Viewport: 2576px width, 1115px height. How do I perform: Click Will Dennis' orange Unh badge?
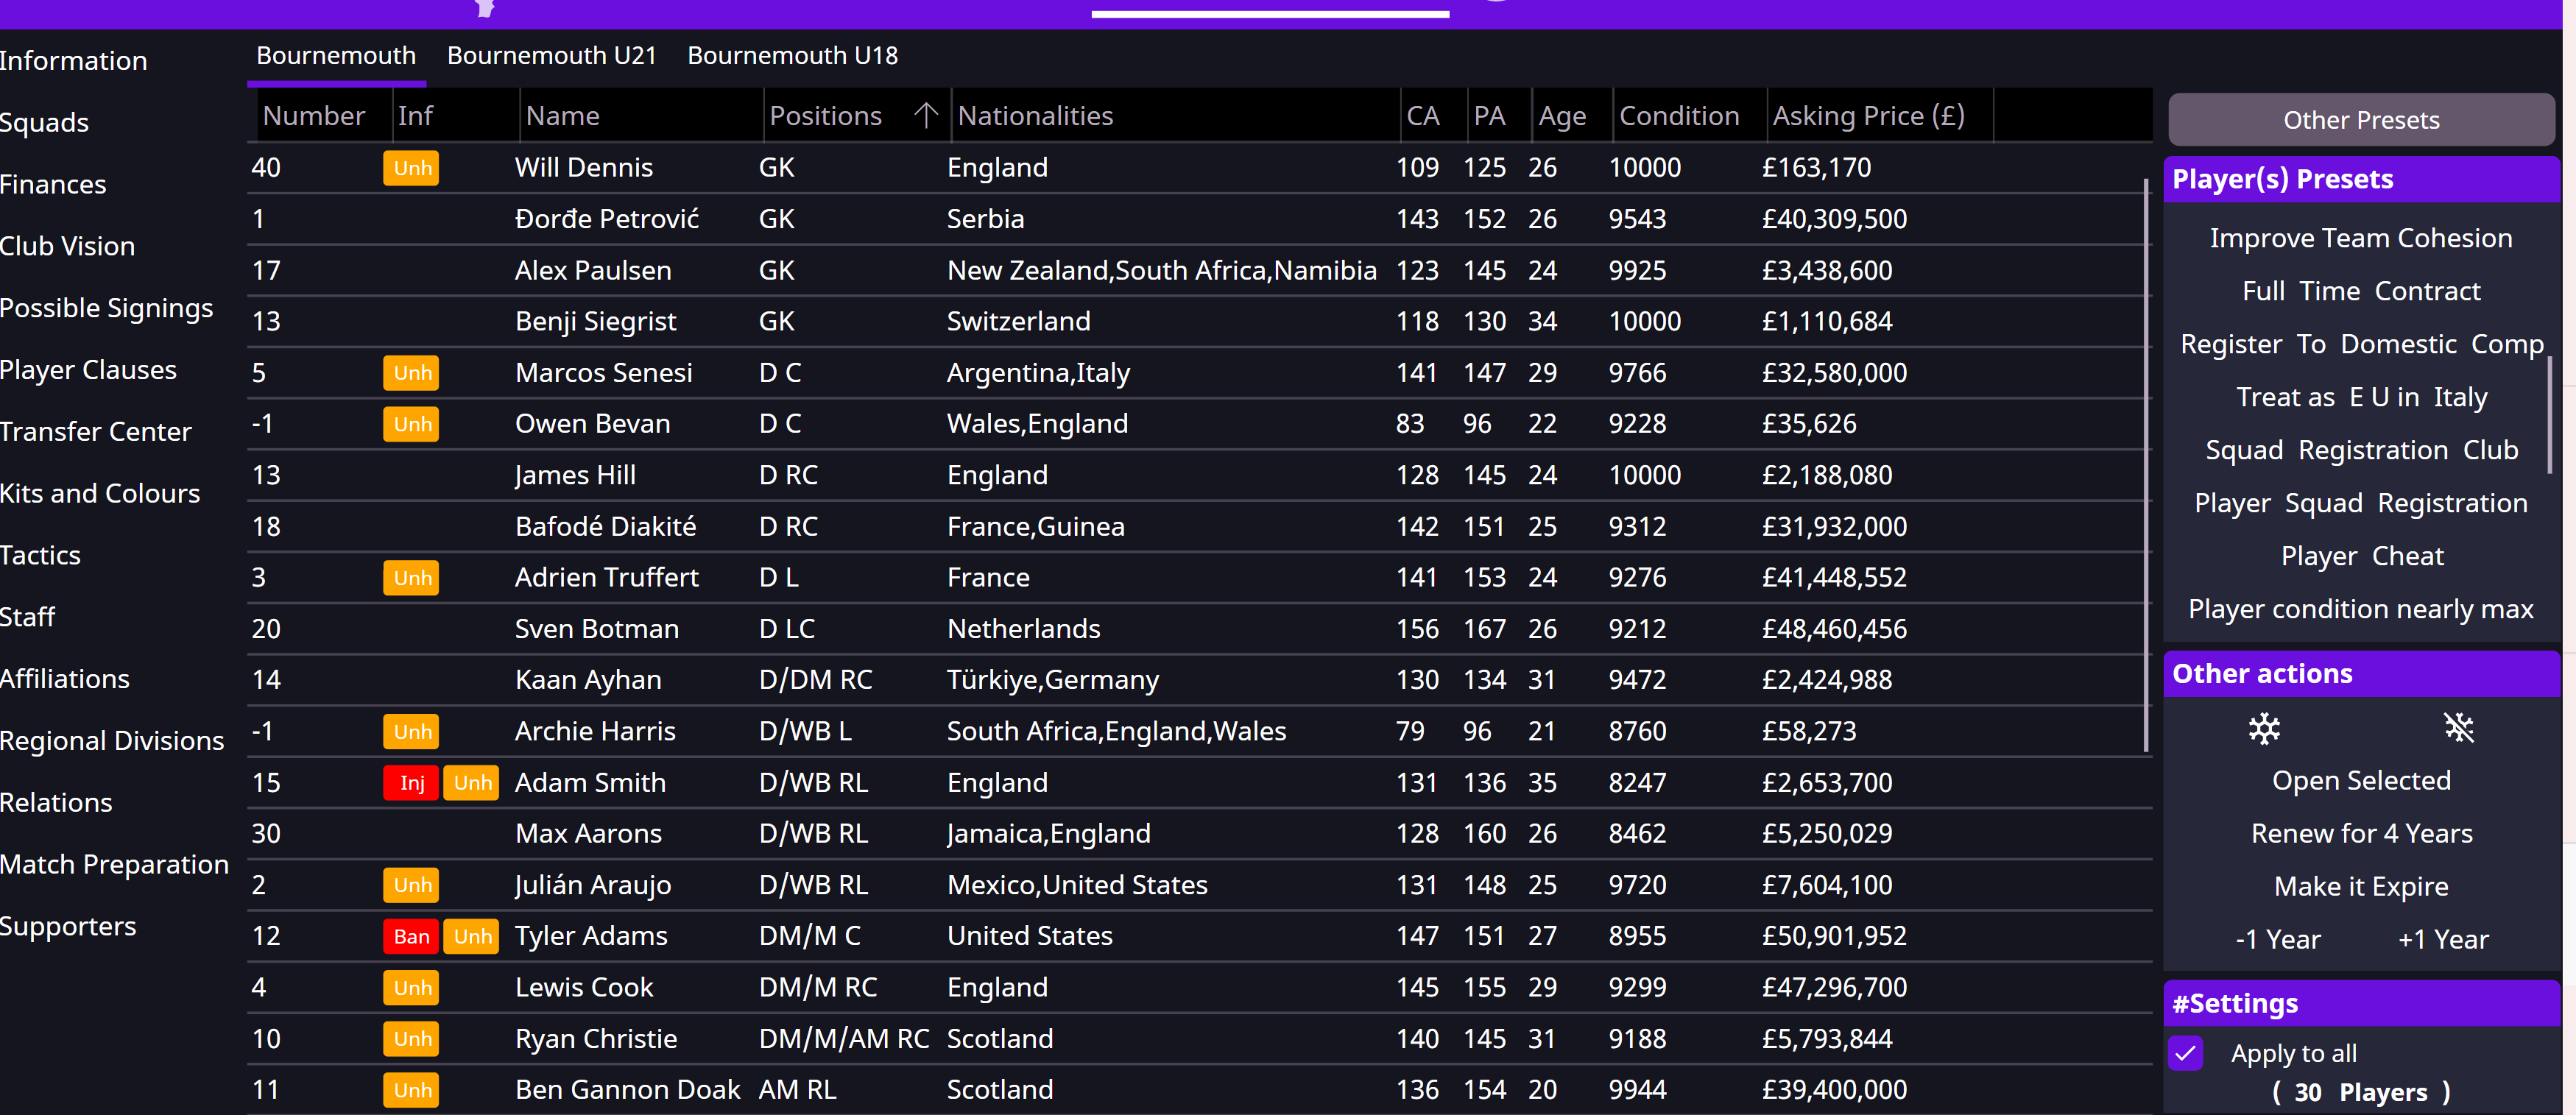pos(411,168)
